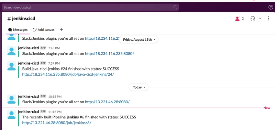Open the 7:45 PM link http://18.234.116.235:8080/
The width and height of the screenshot is (275, 130).
pyautogui.click(x=109, y=54)
